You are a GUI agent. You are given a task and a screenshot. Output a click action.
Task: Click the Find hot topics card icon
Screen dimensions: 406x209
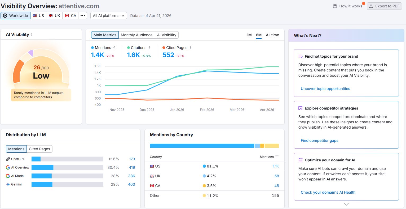pos(301,56)
